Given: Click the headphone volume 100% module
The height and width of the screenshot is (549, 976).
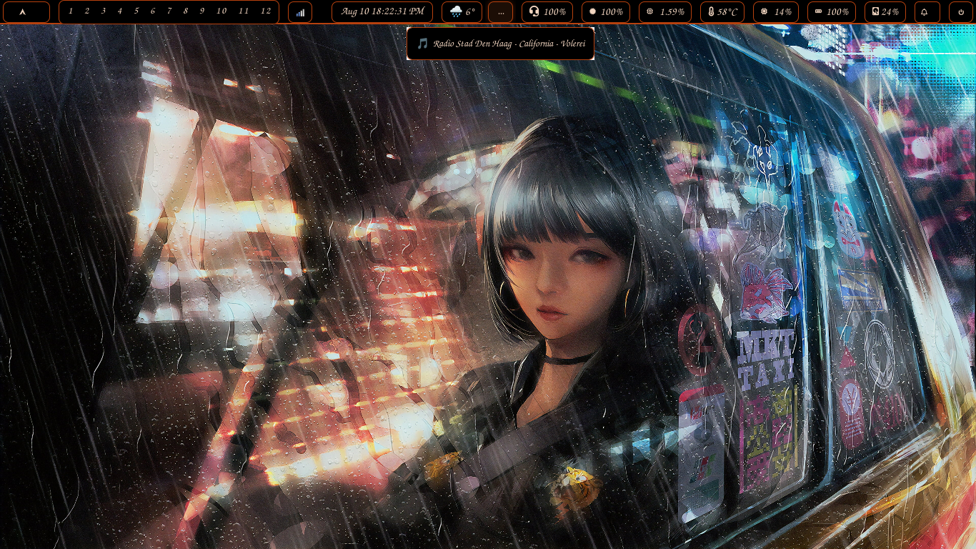Looking at the screenshot, I should [x=547, y=12].
